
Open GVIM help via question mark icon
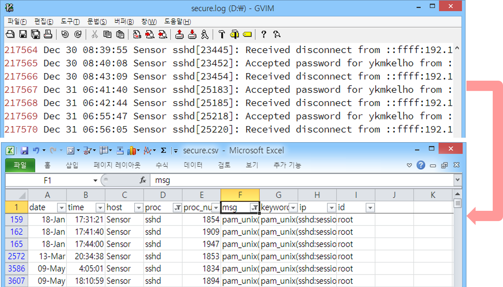click(264, 34)
